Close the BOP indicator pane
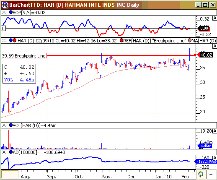 pos(4,13)
